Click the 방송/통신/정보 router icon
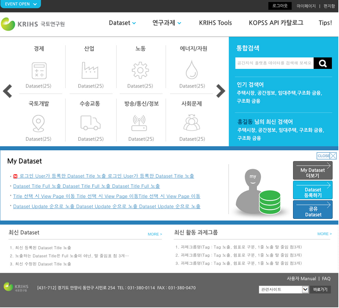The height and width of the screenshot is (308, 339). [141, 123]
